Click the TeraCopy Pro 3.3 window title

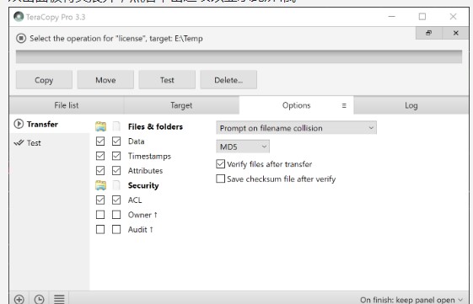56,17
